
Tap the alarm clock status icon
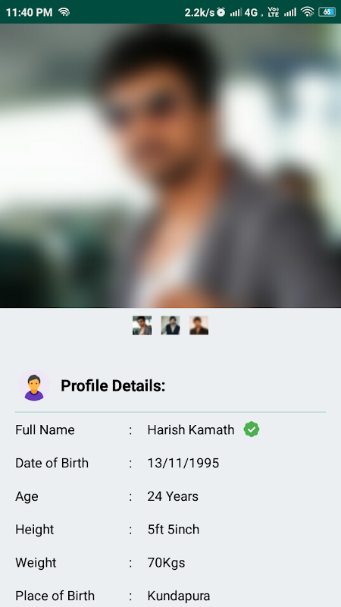[x=221, y=12]
